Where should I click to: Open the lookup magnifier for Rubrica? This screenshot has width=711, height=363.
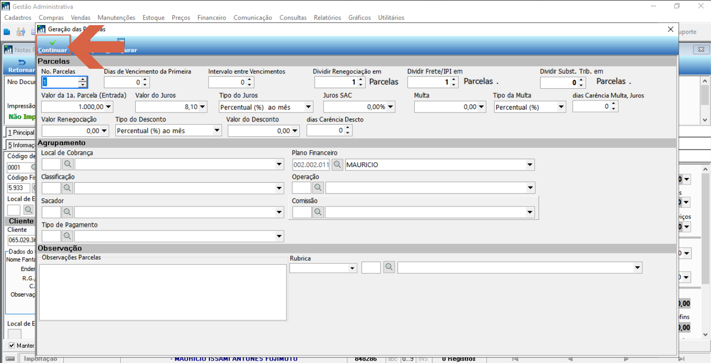pos(389,268)
